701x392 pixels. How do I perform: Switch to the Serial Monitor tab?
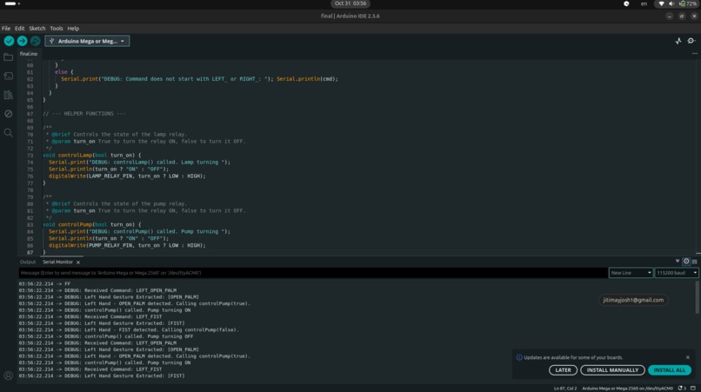coord(57,262)
